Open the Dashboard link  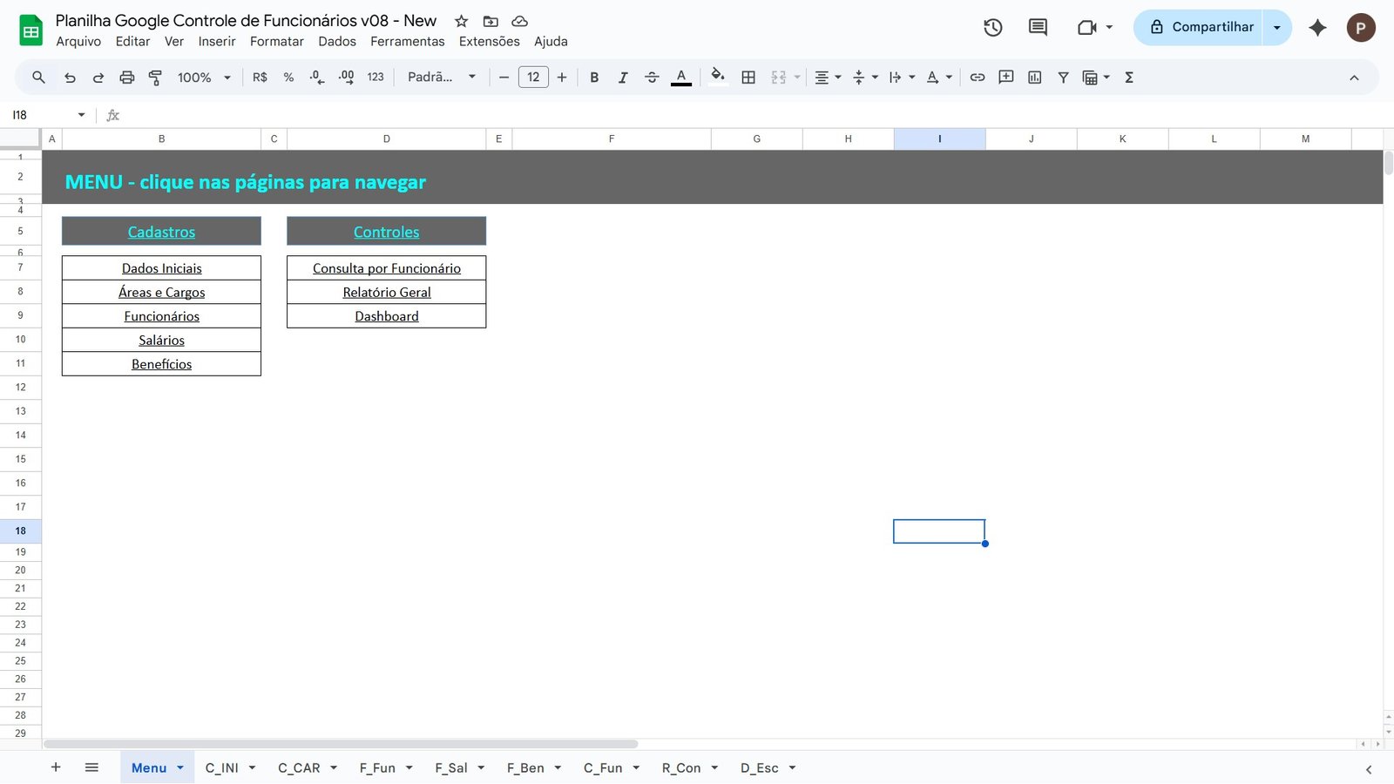[x=386, y=316]
